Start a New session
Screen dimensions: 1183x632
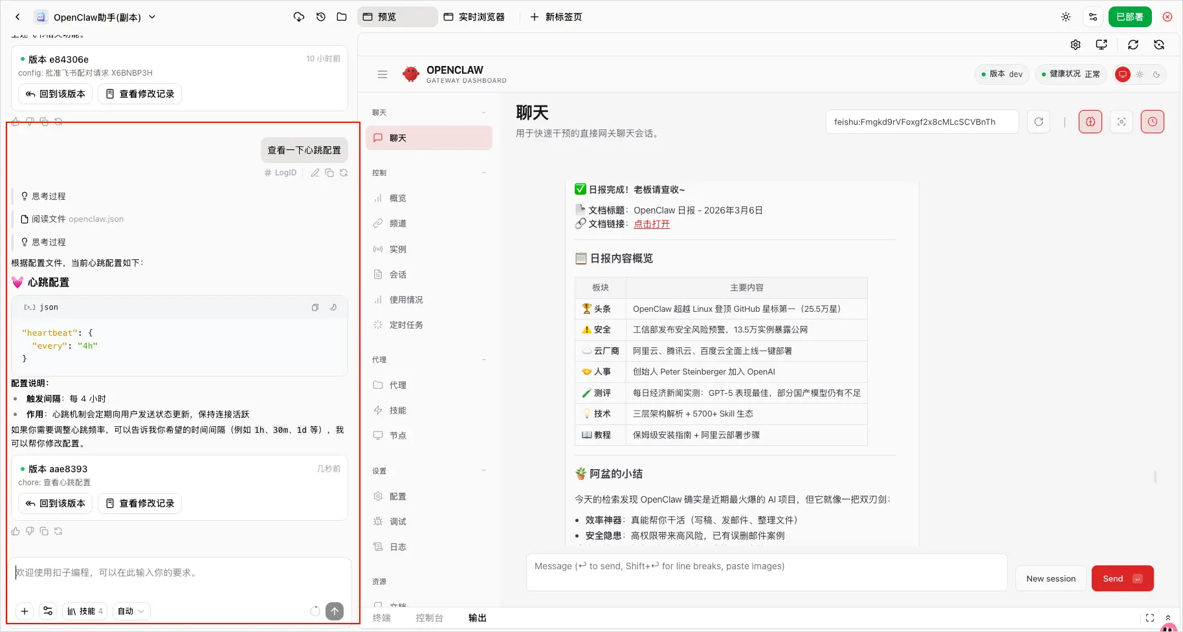pos(1051,578)
